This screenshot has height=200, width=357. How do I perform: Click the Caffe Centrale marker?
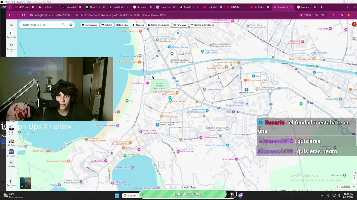[x=170, y=101]
